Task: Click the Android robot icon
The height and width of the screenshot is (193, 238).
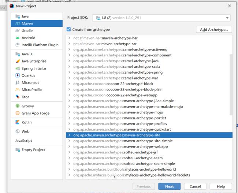Action: 18,38
